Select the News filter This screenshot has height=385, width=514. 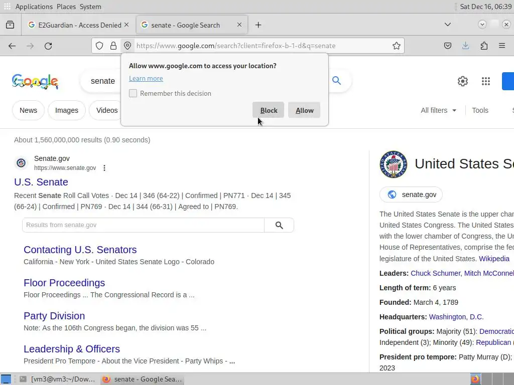(x=28, y=110)
